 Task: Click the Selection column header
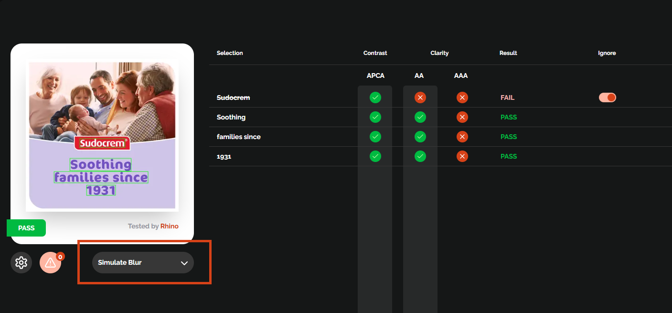[230, 53]
